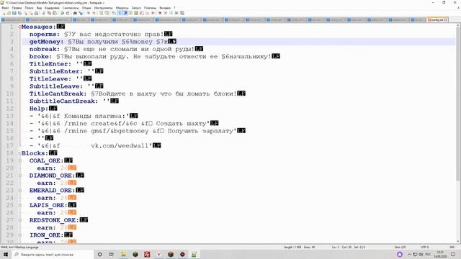Viewport: 461px width, 259px height.
Task: Toggle show all characters button
Action: pyautogui.click(x=120, y=13)
